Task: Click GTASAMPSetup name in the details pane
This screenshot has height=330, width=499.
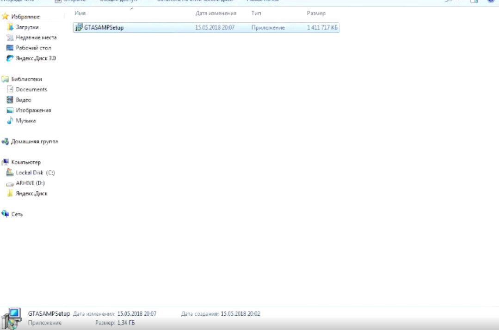Action: [x=49, y=314]
